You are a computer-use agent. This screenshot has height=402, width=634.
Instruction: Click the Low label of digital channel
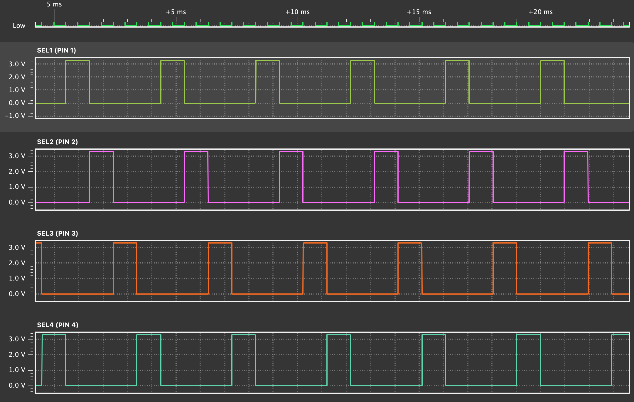click(x=19, y=26)
